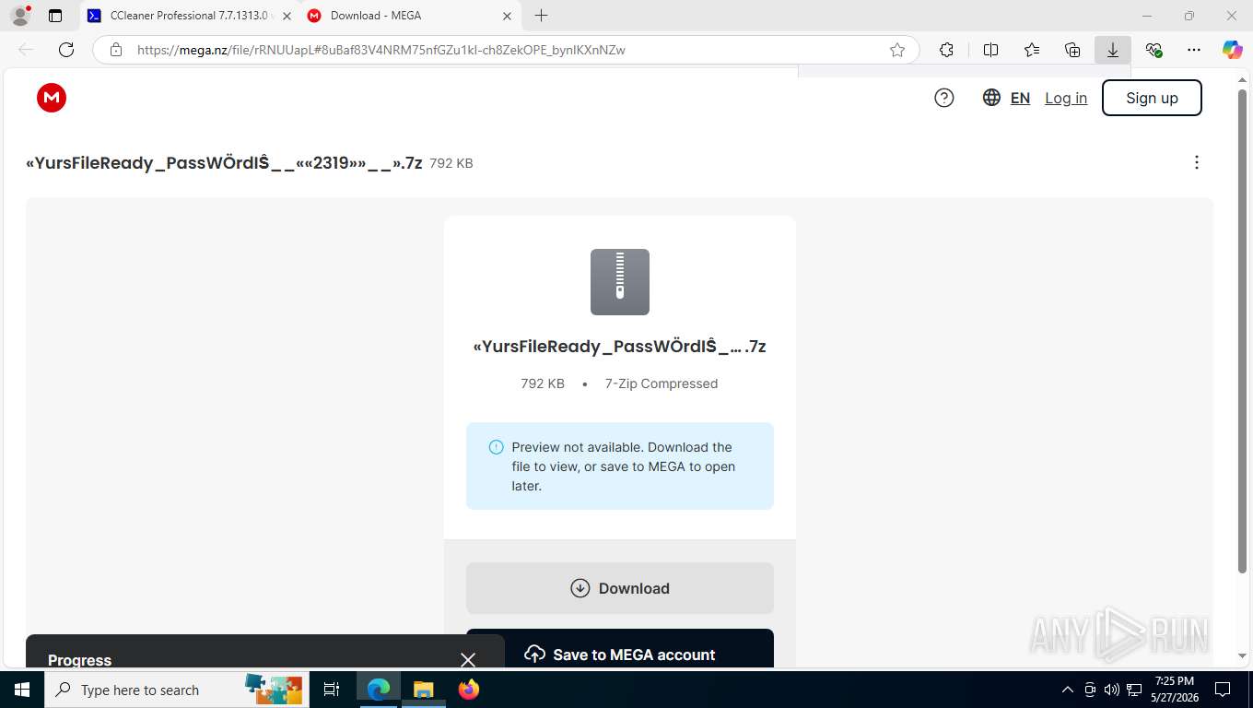Open Copilot sidebar
Viewport: 1253px width, 708px height.
[1233, 50]
